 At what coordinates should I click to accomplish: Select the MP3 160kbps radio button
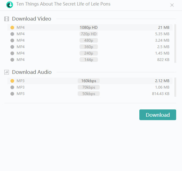(x=12, y=81)
